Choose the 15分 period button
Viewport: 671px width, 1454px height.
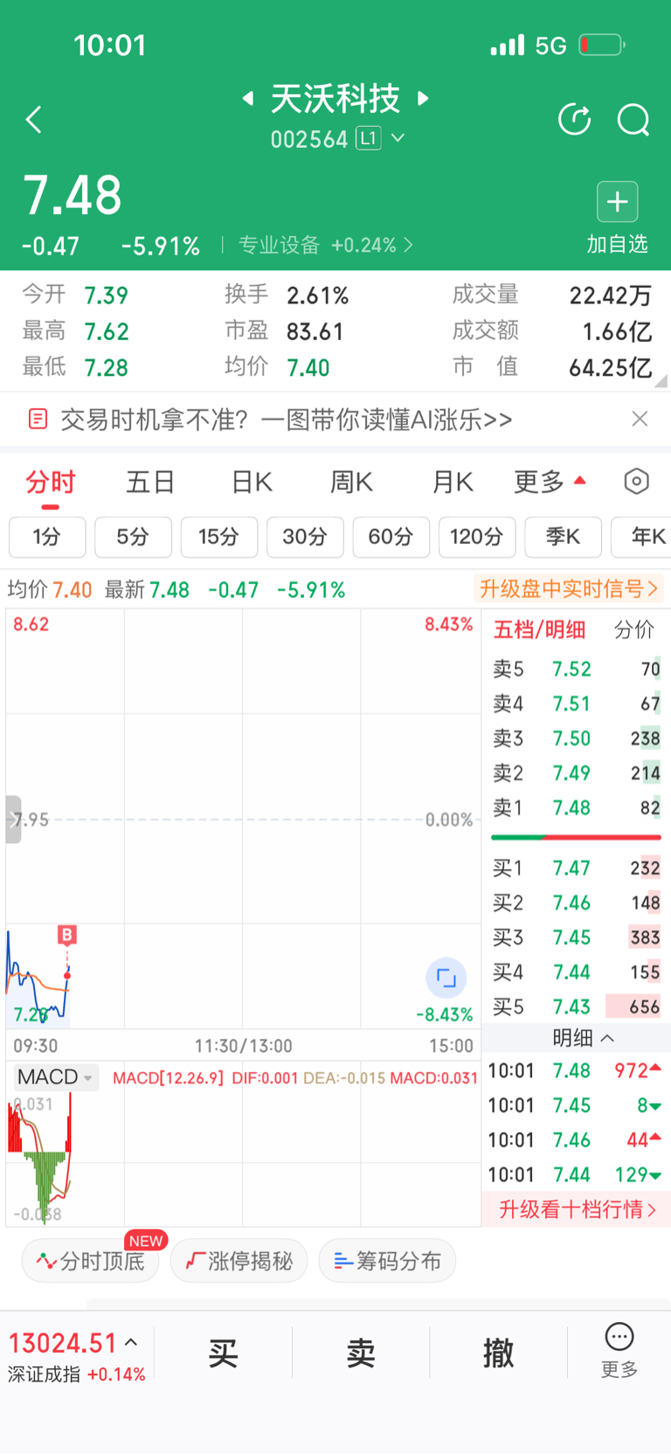click(219, 537)
